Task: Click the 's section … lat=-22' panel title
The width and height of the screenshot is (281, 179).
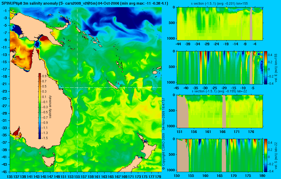Action: 219,91
